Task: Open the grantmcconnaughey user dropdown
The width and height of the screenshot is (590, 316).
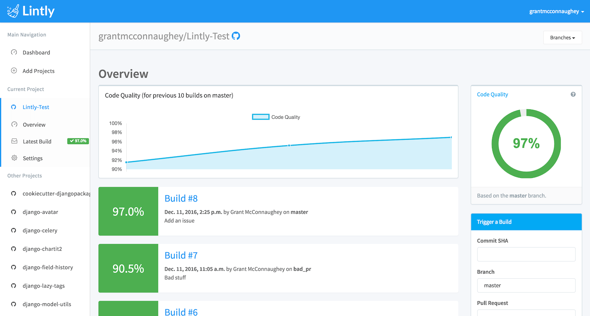Action: click(556, 11)
